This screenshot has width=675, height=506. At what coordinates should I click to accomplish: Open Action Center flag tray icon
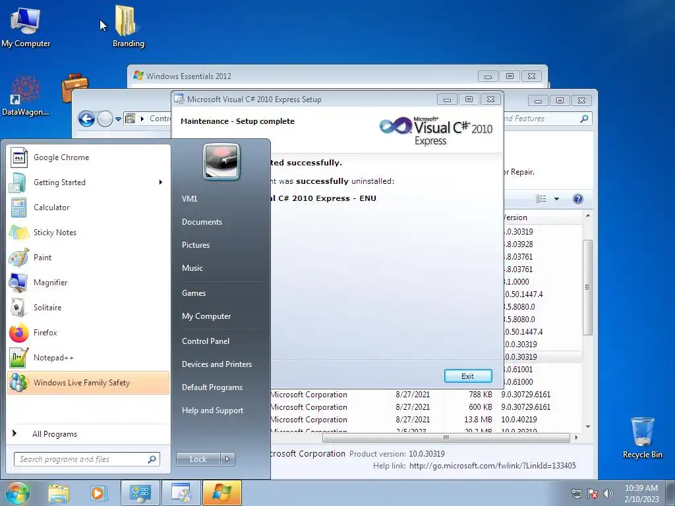point(593,493)
